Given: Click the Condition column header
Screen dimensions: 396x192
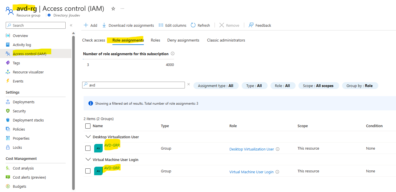Looking at the screenshot, I should [x=374, y=126].
